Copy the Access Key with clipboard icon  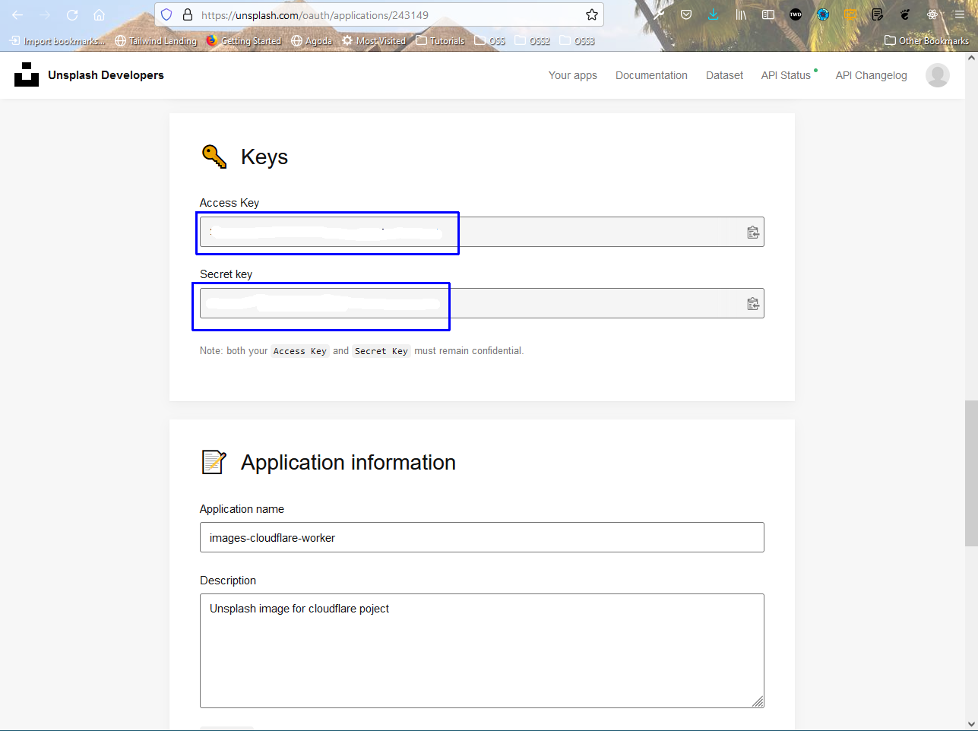tap(753, 233)
